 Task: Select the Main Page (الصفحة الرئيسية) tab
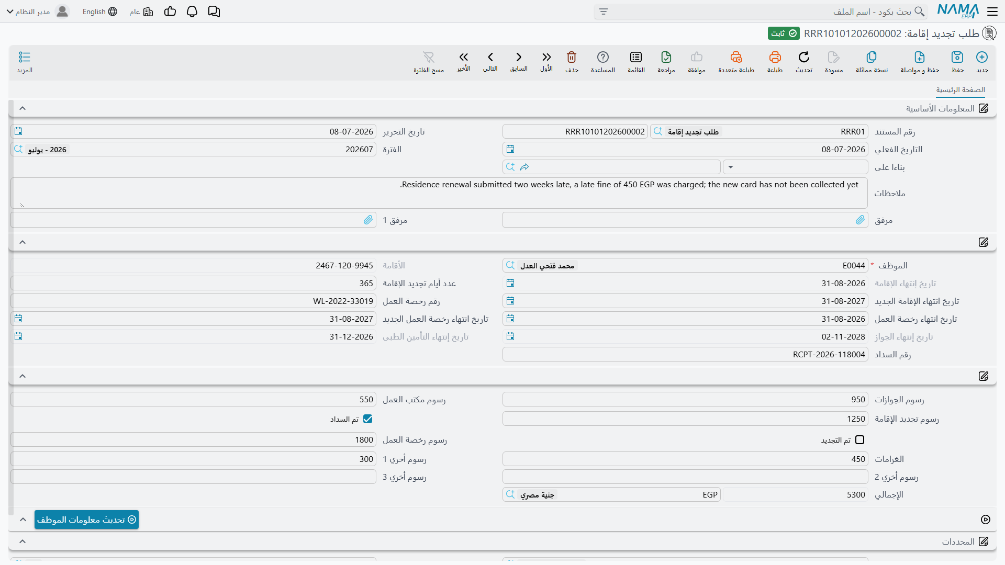tap(961, 90)
